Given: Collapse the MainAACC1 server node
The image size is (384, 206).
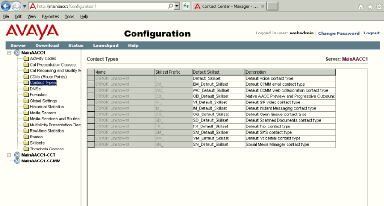Looking at the screenshot, I should [9, 53].
